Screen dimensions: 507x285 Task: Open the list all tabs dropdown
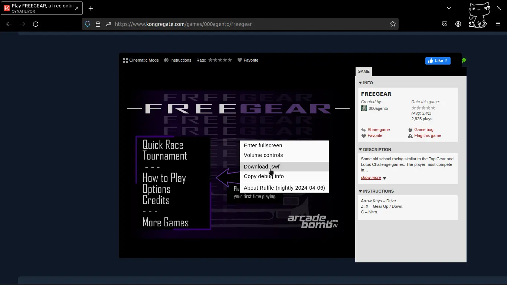pyautogui.click(x=449, y=8)
